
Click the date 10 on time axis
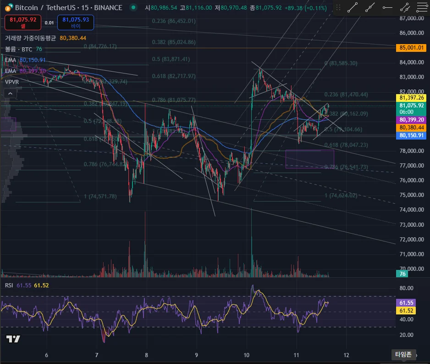pyautogui.click(x=246, y=355)
